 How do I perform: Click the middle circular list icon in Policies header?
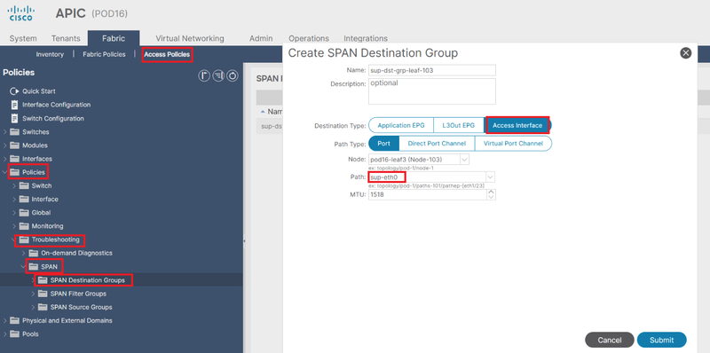click(218, 76)
